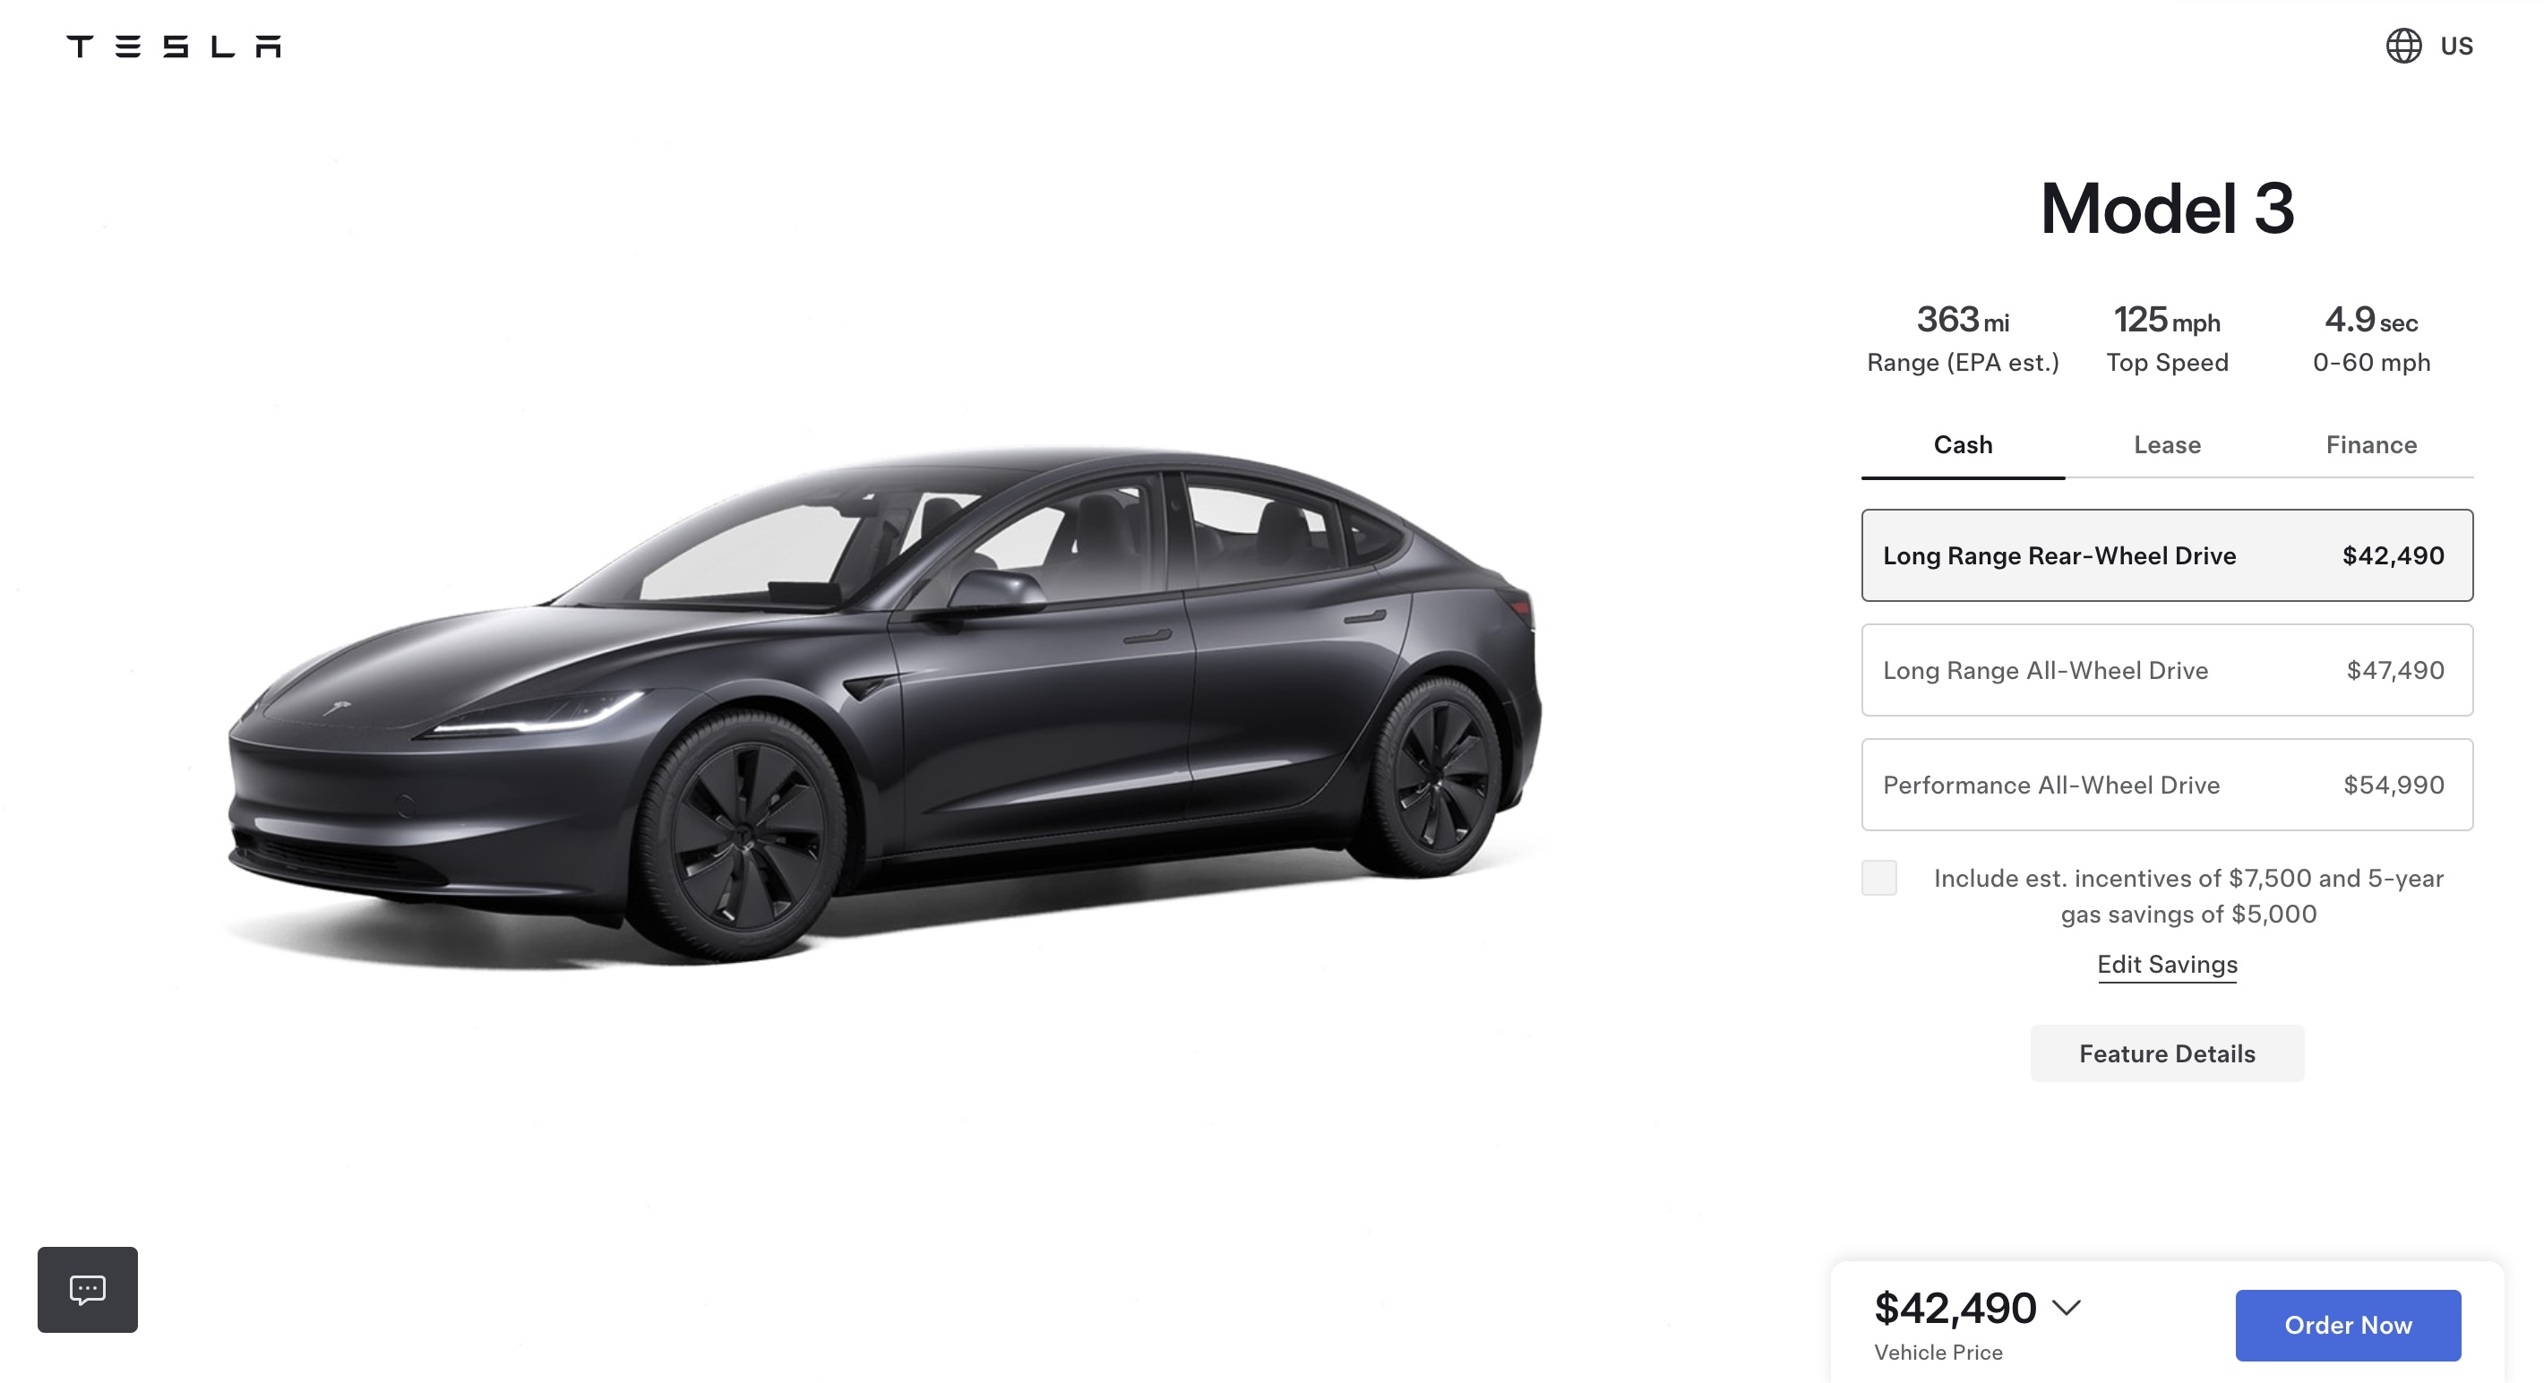Viewport: 2544px width, 1383px height.
Task: Click the US region label
Action: coord(2456,47)
